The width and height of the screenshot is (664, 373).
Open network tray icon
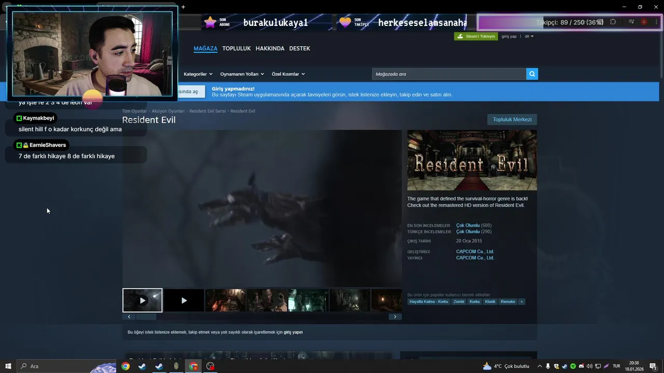(x=598, y=366)
